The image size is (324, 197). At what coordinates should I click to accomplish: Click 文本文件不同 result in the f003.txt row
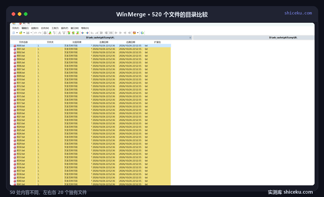point(71,56)
